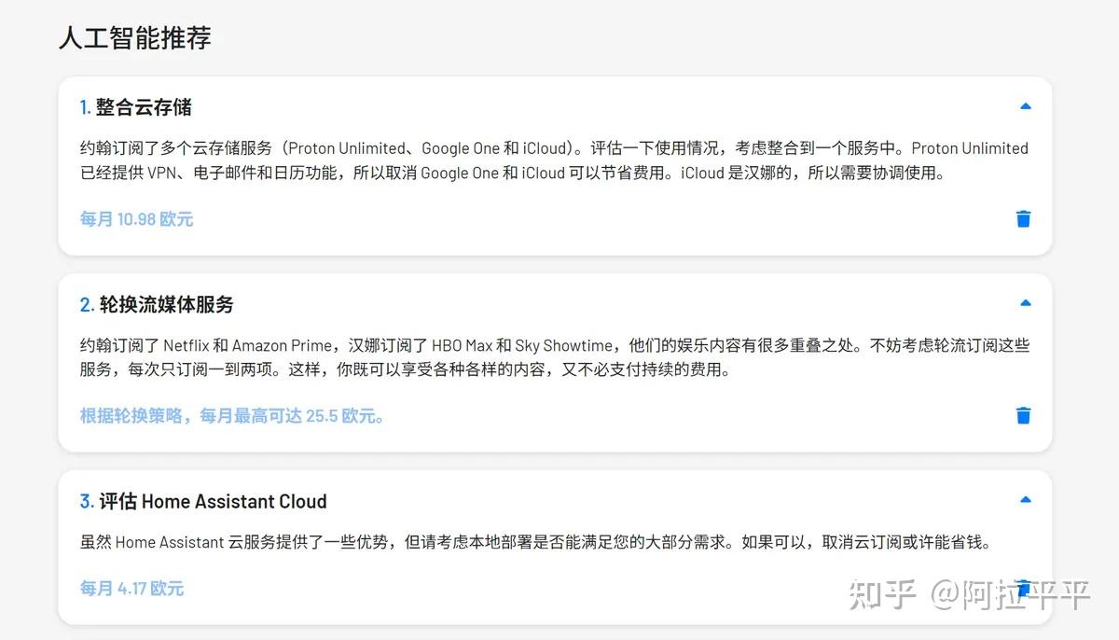Collapse the 评估 Home Assistant Cloud card
The width and height of the screenshot is (1119, 640).
point(1026,500)
